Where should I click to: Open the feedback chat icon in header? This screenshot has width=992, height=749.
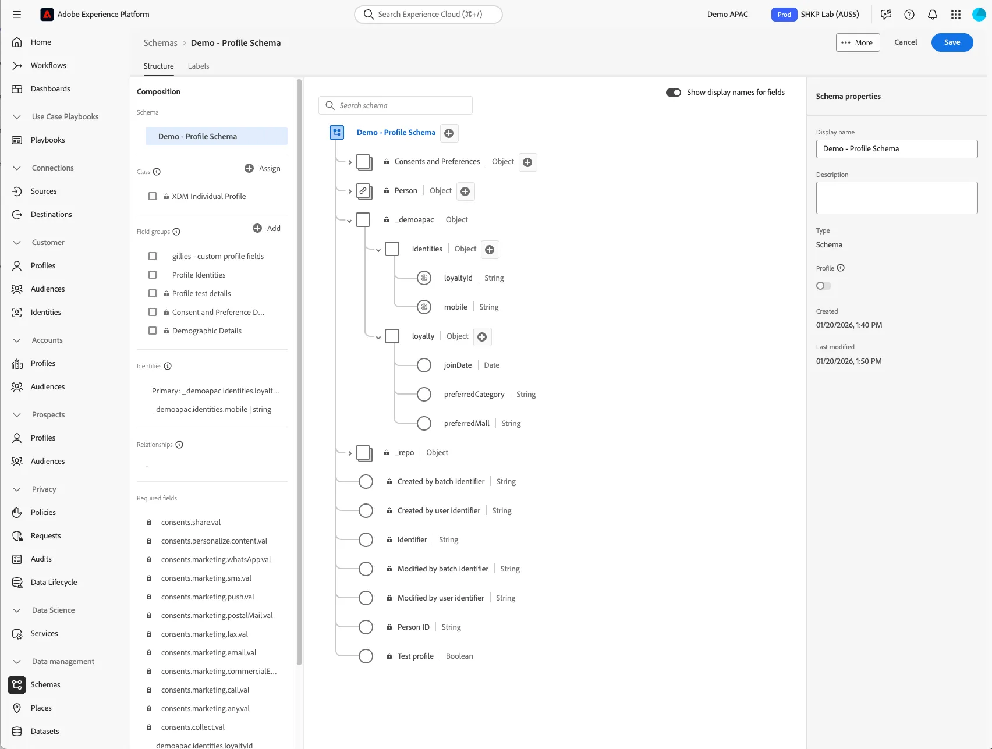(x=886, y=15)
